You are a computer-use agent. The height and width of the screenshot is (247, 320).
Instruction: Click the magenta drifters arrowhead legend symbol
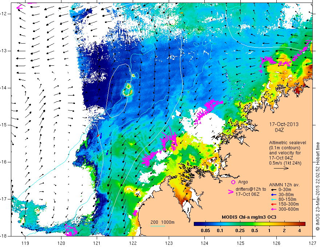[231, 192]
